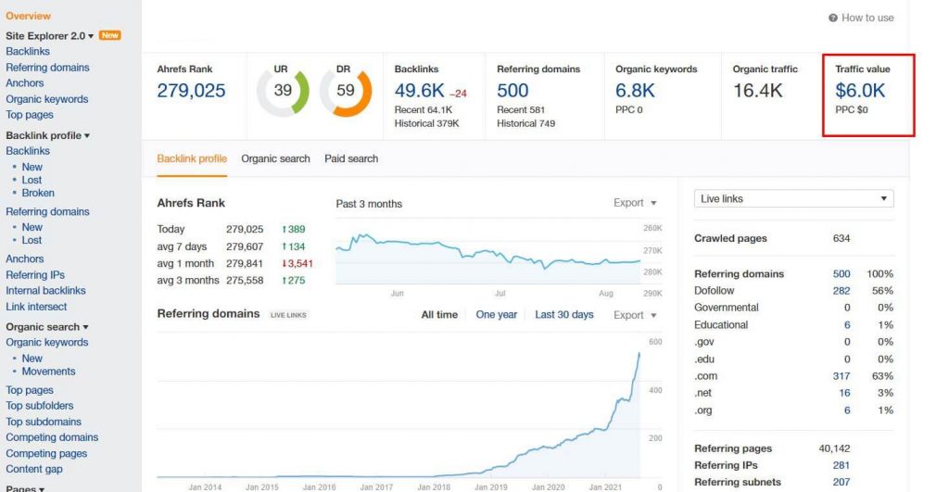Click the Referring domains growth chart curve
949x492 pixels.
pyautogui.click(x=399, y=415)
